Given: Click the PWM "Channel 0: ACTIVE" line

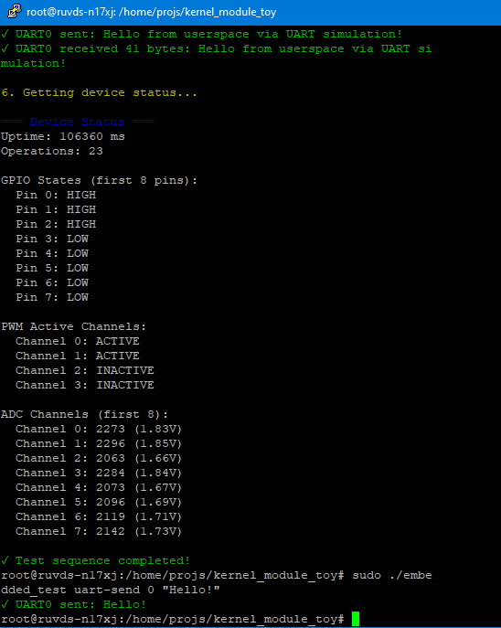Looking at the screenshot, I should pos(78,341).
